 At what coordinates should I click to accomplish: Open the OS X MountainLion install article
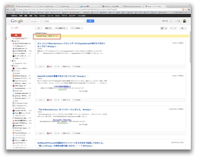point(63,110)
